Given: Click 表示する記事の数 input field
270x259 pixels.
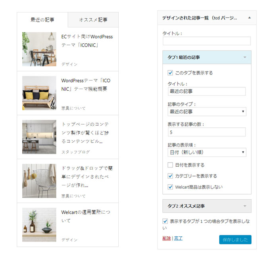Looking at the screenshot, I should (x=206, y=132).
